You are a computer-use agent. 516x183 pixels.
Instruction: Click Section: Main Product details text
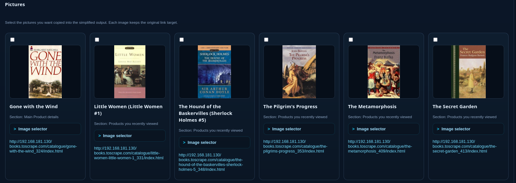pyautogui.click(x=34, y=117)
